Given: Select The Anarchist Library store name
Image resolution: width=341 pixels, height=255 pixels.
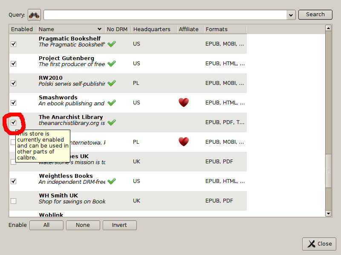Looking at the screenshot, I should [x=71, y=117].
